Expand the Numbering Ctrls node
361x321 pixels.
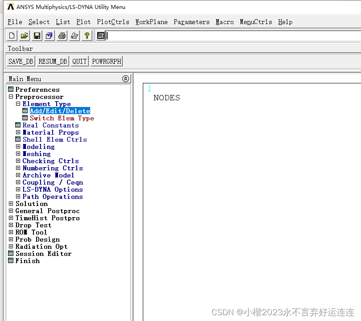coord(18,168)
